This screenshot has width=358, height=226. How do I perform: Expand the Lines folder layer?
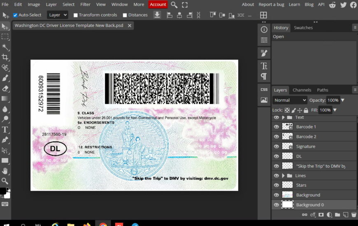[284, 175]
